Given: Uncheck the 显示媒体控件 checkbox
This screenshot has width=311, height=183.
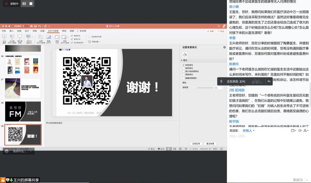Looking at the screenshot, I should (72, 42).
